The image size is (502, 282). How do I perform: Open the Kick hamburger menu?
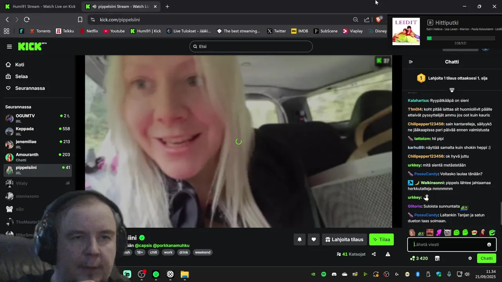coord(9,47)
